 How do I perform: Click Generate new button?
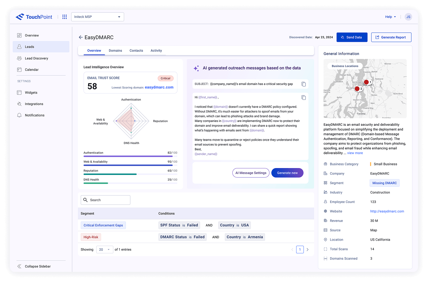tap(287, 173)
